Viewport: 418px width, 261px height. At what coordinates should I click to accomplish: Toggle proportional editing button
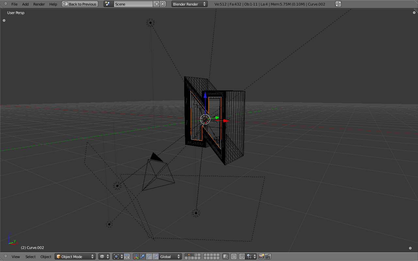(x=234, y=257)
